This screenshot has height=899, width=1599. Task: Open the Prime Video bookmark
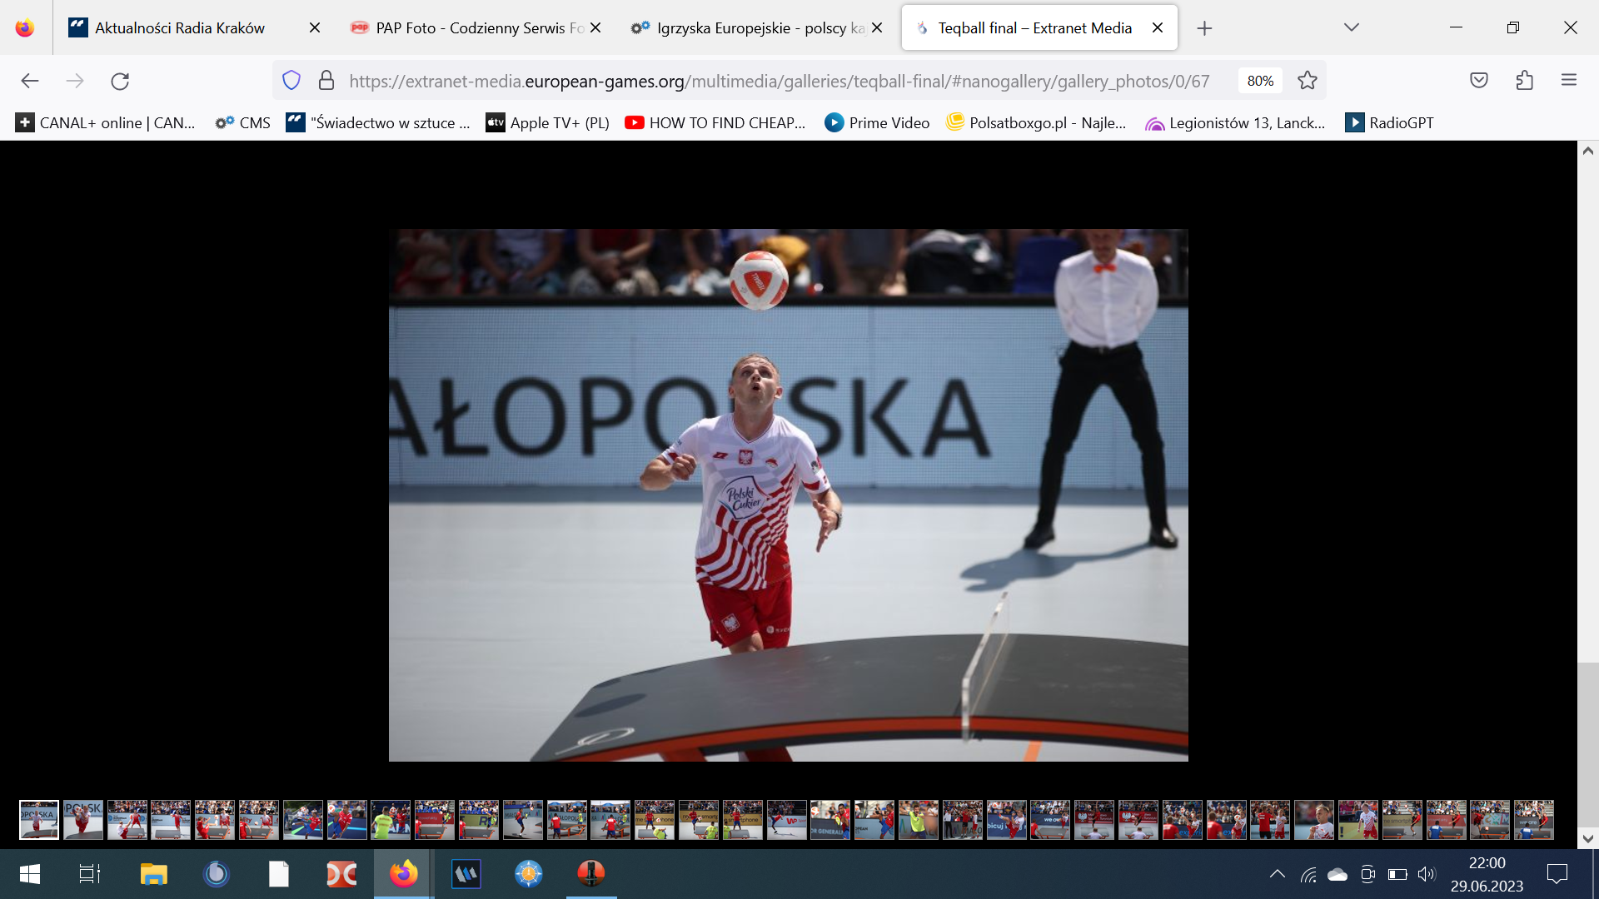[x=877, y=123]
